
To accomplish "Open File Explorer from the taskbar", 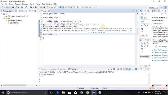I will click(x=64, y=93).
